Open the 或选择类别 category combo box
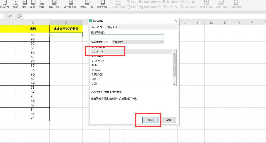The height and width of the screenshot is (143, 266). pos(138,42)
